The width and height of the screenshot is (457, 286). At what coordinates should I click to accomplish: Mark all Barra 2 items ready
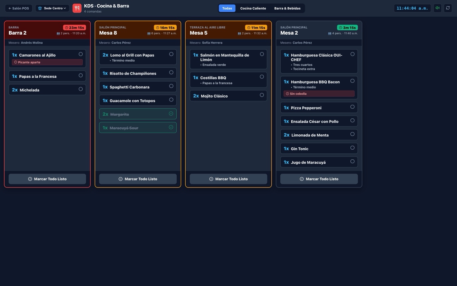pos(47,179)
